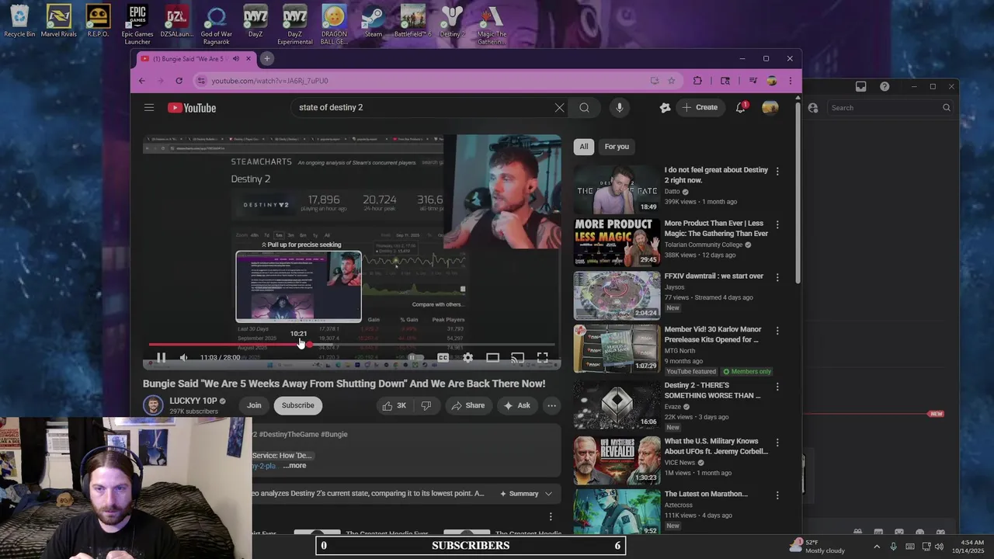994x559 pixels.
Task: Open inbox icon in the background window
Action: (860, 86)
